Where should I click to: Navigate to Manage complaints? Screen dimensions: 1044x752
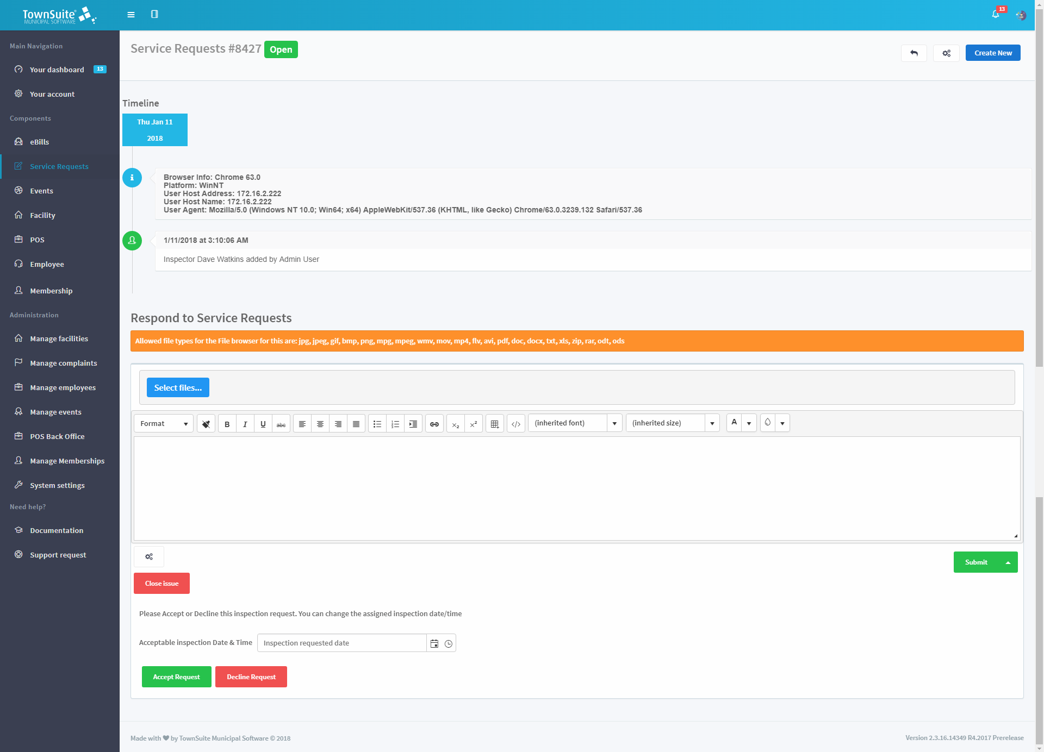(x=63, y=362)
